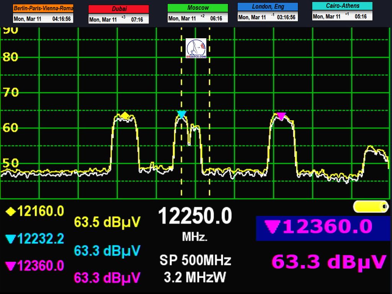This screenshot has height=294, width=392.
Task: Select the yellow diamond 12160.0 marker entry
Action: [34, 211]
